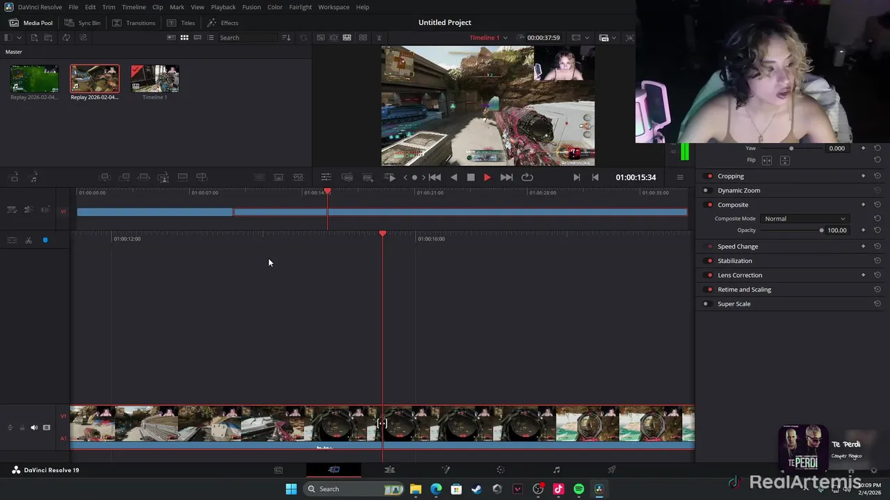Open the Timeline menu
890x500 pixels.
(133, 7)
